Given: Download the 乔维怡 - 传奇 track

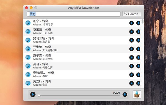Looking at the screenshot, I should [138, 49].
